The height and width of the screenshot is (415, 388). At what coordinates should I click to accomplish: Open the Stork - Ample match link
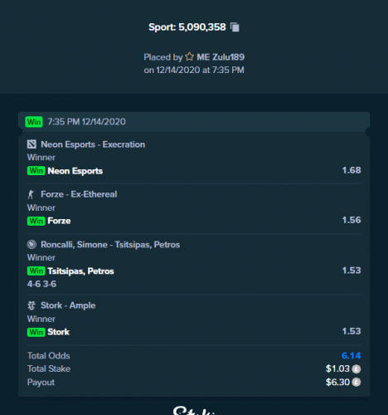pyautogui.click(x=68, y=305)
